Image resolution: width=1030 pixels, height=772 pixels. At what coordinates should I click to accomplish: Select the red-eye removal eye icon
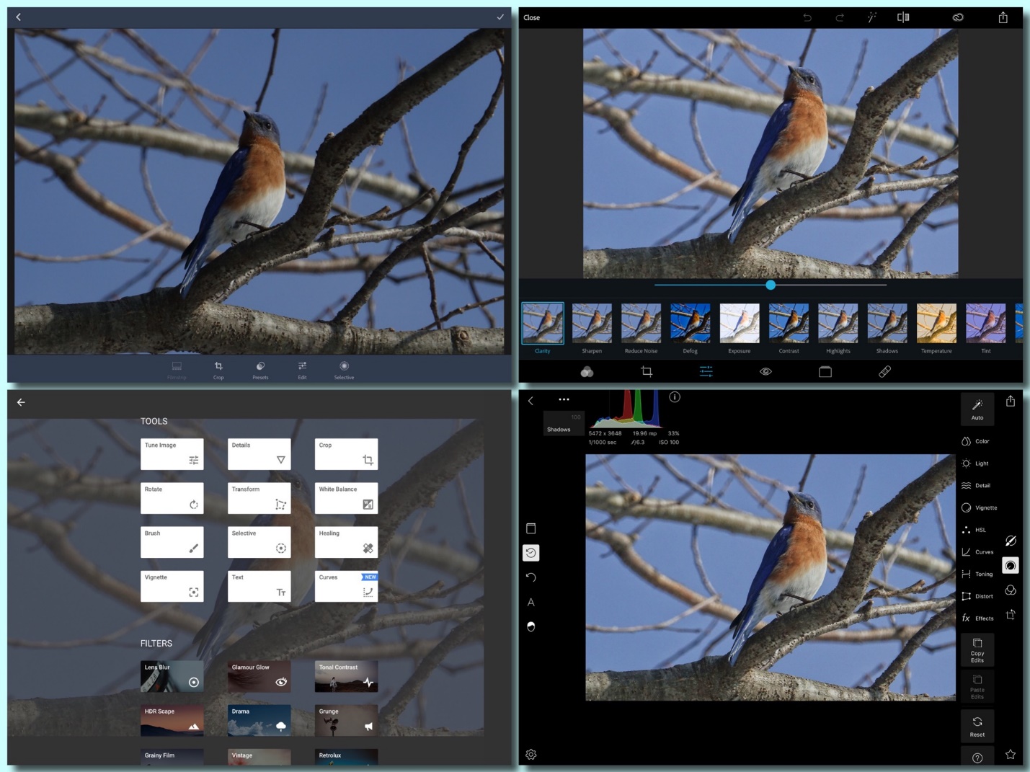(765, 371)
